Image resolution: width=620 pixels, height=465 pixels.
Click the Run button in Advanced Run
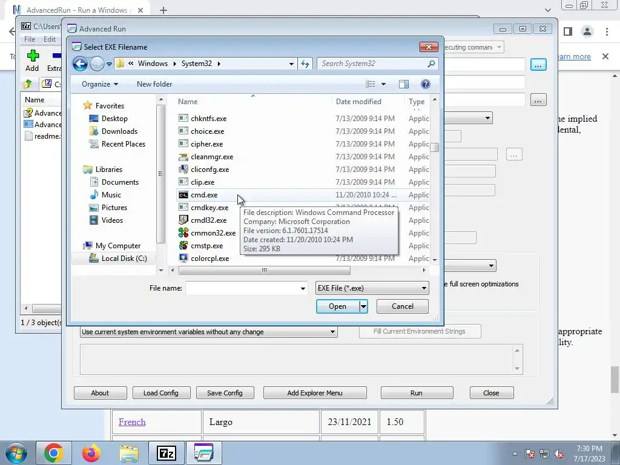click(x=417, y=392)
